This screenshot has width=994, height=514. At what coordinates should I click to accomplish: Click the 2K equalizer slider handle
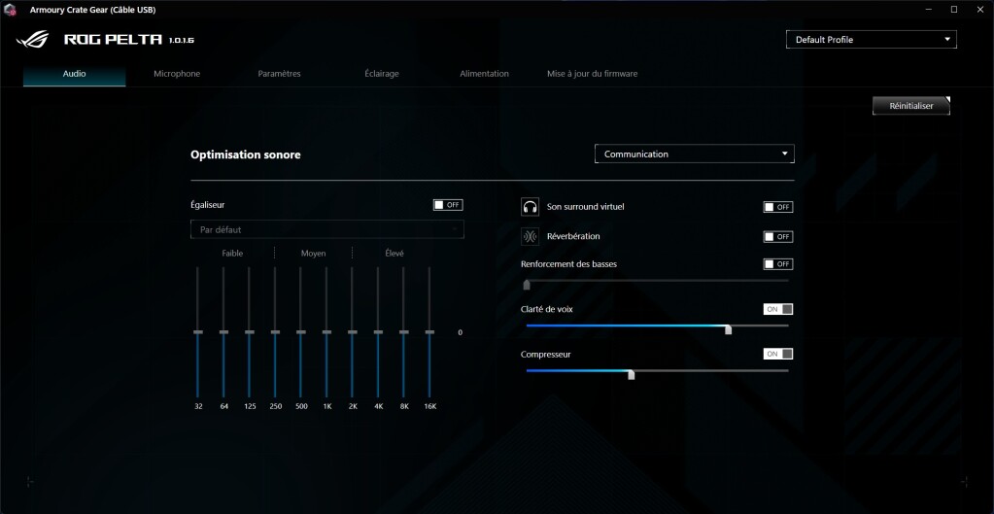click(353, 332)
